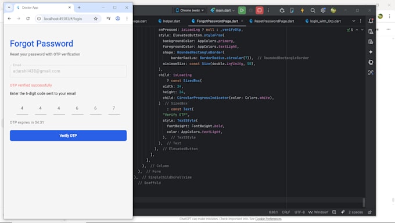Switch to the helper.dart editor tab
Viewport: 395px width, 223px height.
coord(169,21)
